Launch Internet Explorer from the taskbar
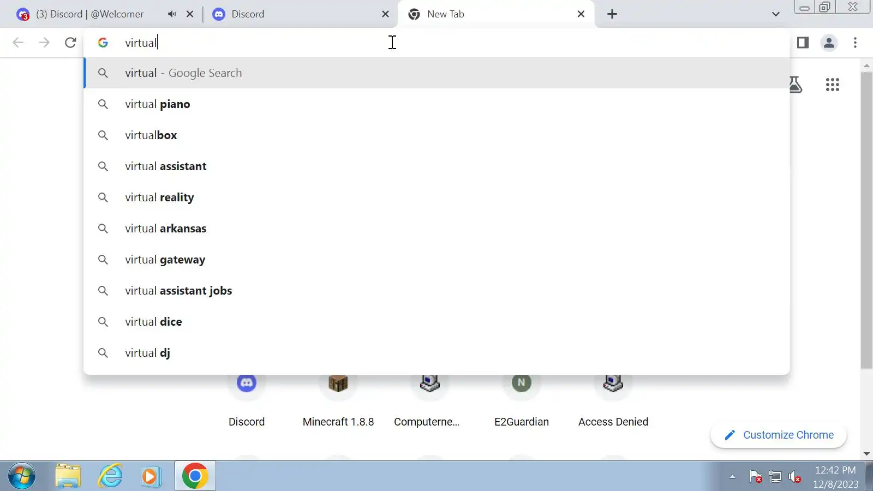Screen dimensions: 873x491 [x=111, y=476]
